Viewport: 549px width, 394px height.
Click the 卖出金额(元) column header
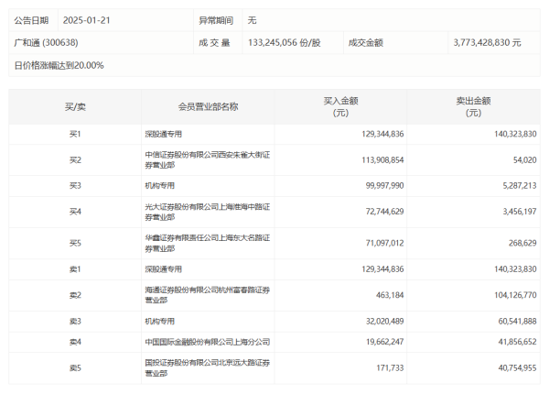pos(473,107)
